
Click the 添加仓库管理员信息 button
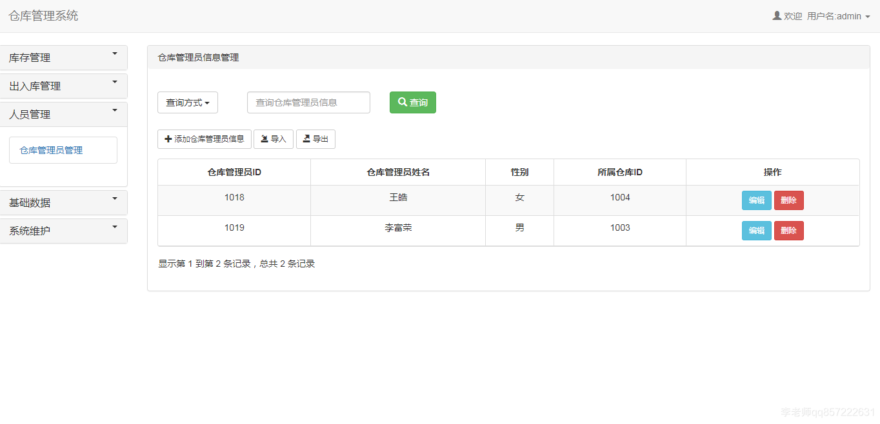[204, 139]
